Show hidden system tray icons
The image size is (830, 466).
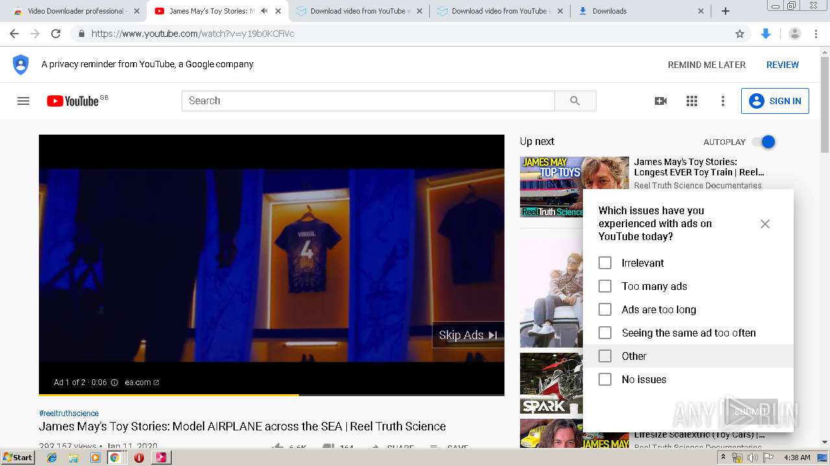[x=723, y=458]
